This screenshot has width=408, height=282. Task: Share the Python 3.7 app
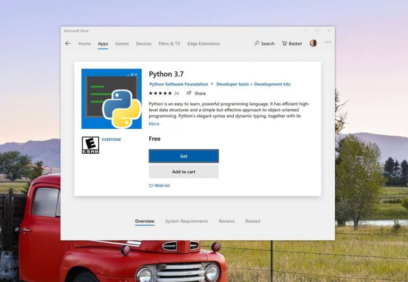pos(196,93)
